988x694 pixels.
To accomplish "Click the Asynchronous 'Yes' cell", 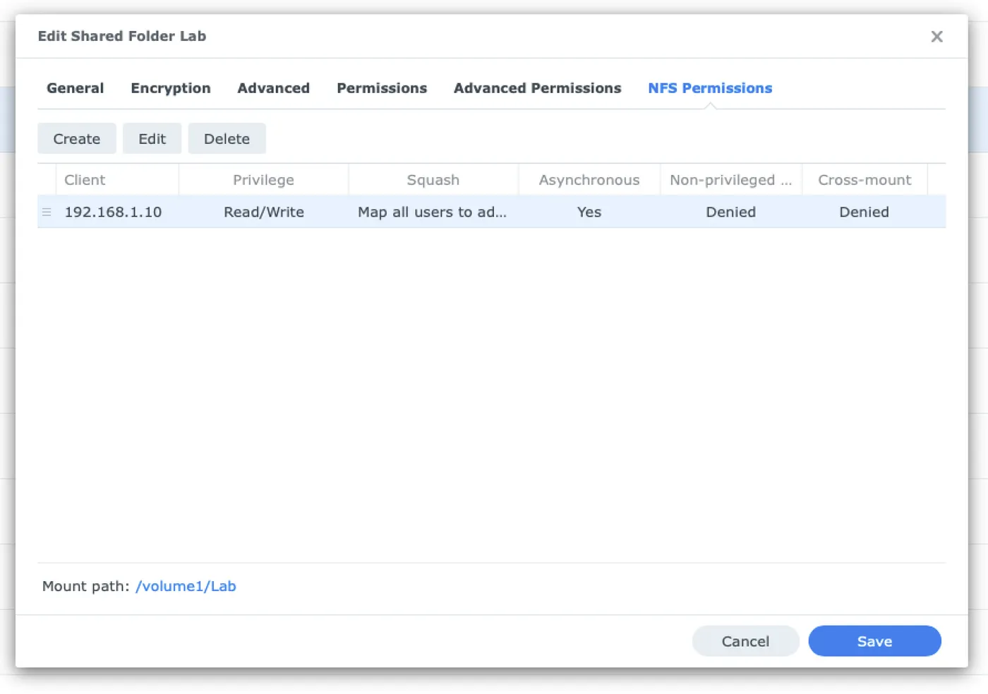I will (x=589, y=212).
